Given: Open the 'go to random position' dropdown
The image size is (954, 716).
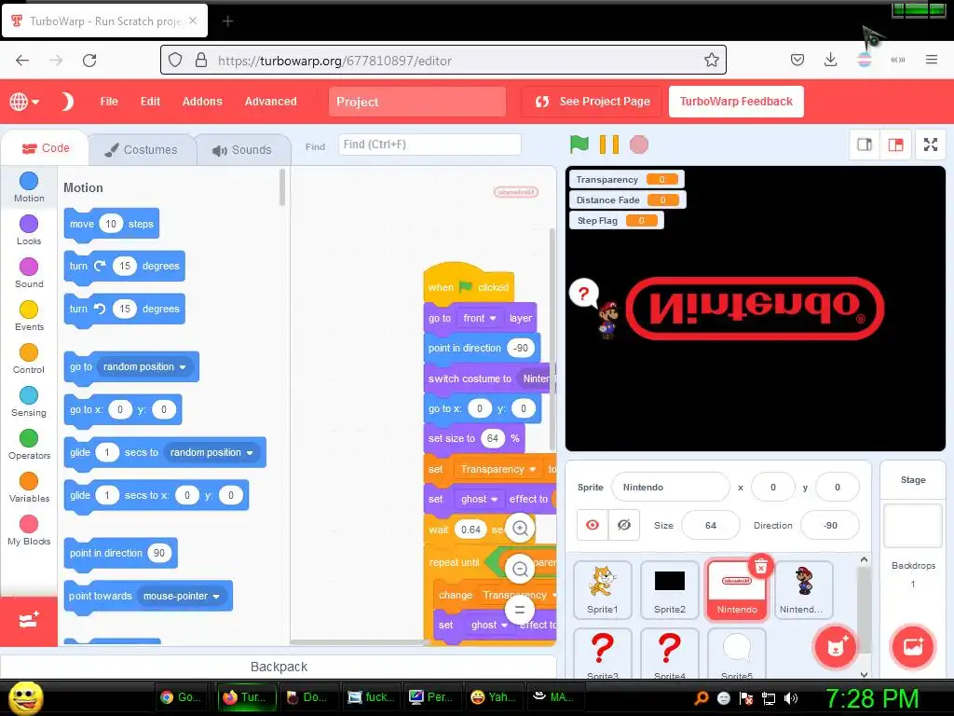Looking at the screenshot, I should tap(144, 366).
